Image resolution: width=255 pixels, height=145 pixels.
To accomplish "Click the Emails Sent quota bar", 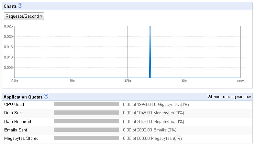I will pos(87,130).
